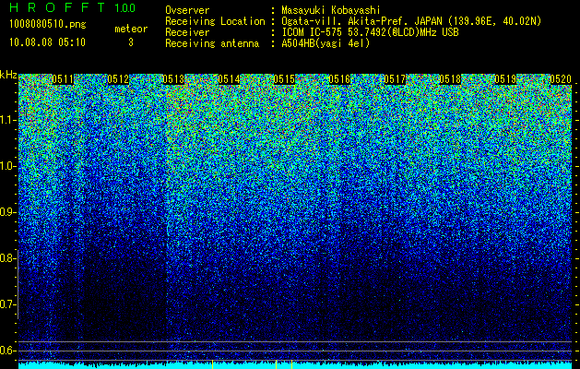Click the 0513 time label

[x=173, y=79]
